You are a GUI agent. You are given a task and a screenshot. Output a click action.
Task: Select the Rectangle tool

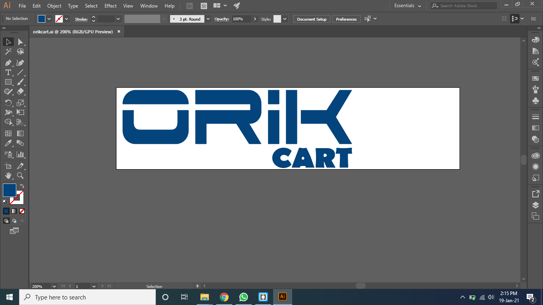8,82
